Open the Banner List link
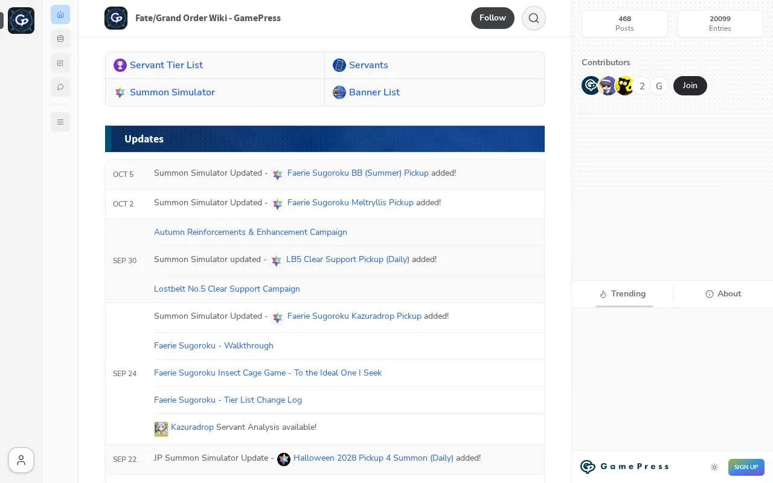Viewport: 773px width, 483px height. pyautogui.click(x=374, y=92)
